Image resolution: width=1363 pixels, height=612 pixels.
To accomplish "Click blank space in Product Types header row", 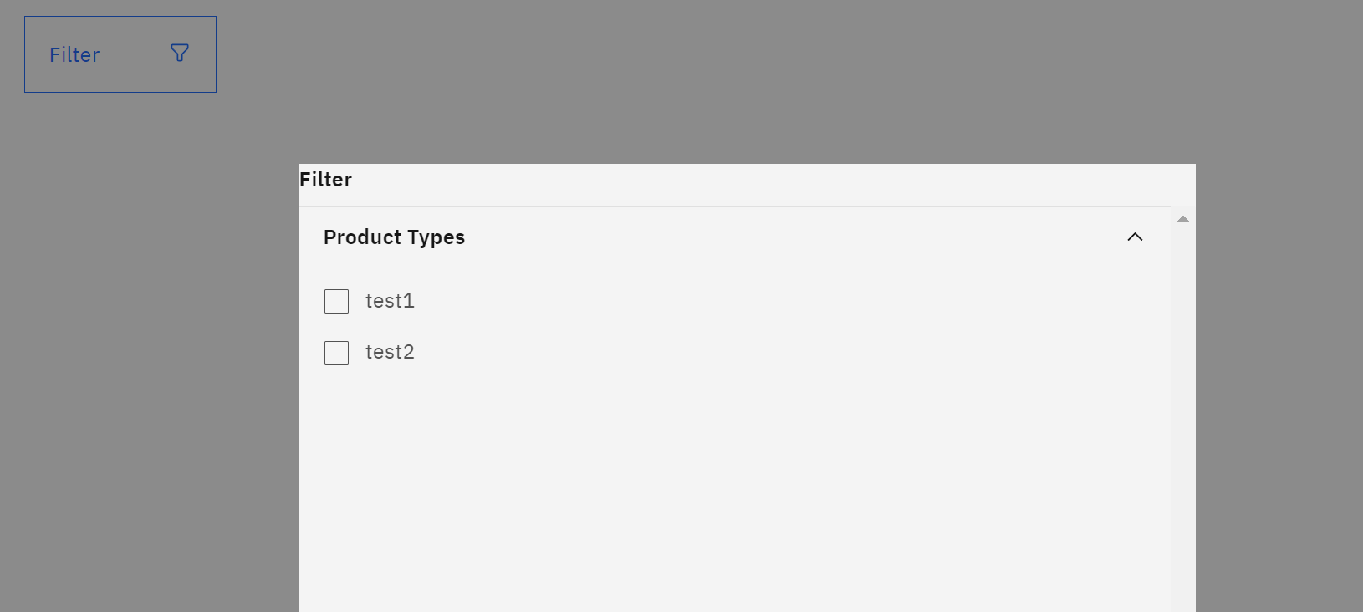I will tap(794, 237).
